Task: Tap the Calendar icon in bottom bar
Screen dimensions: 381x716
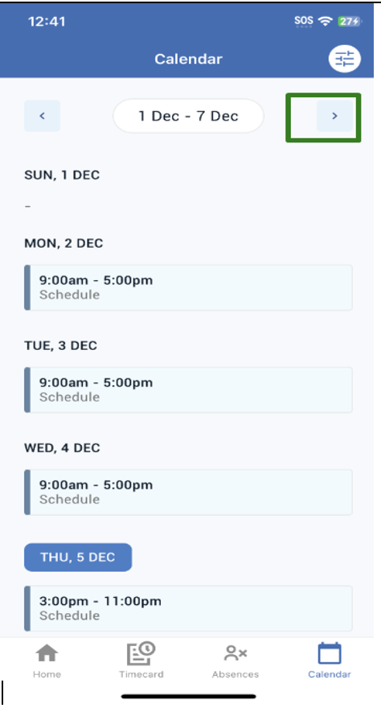Action: pos(330,653)
